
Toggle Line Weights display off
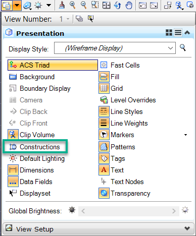coord(123,123)
